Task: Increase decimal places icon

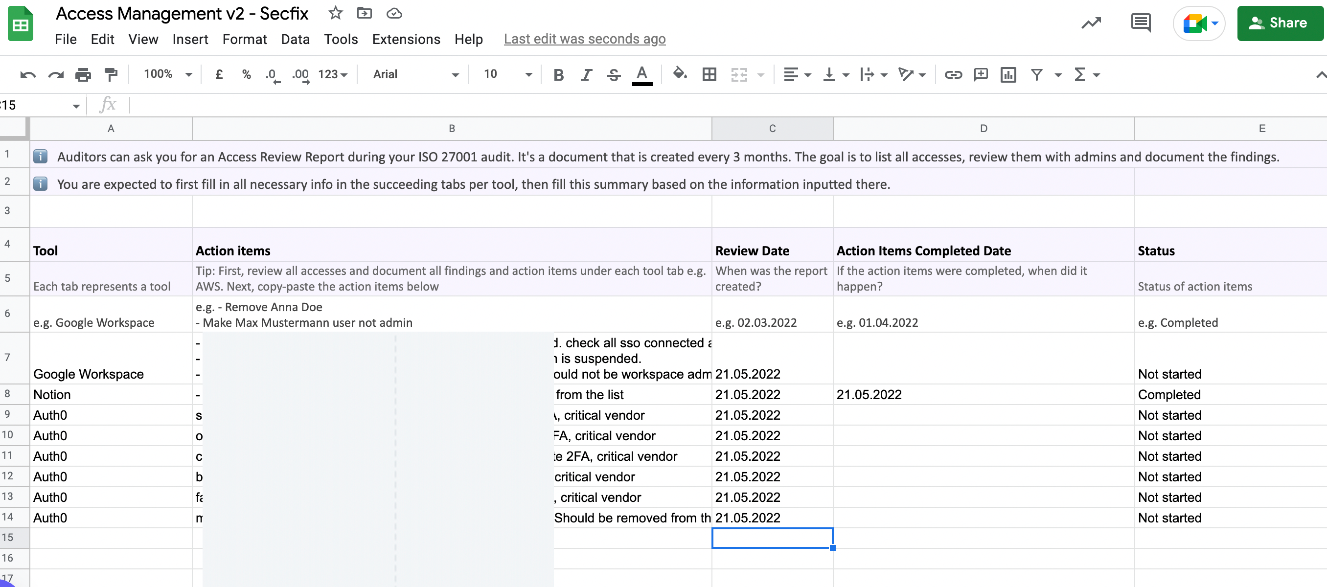Action: click(x=301, y=75)
